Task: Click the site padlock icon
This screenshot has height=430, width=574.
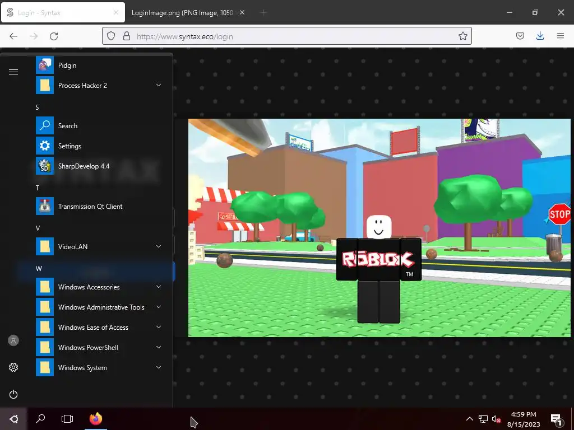Action: click(x=127, y=36)
